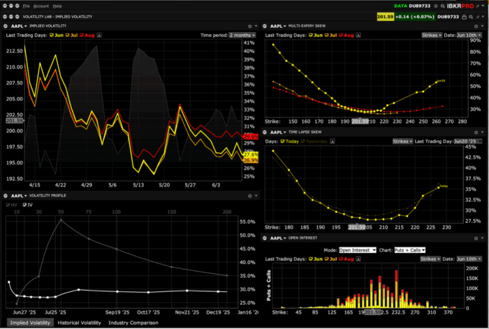Screen dimensions: 489x329
Task: Expand arrow next to Implied Volatility gear
Action: pos(256,27)
